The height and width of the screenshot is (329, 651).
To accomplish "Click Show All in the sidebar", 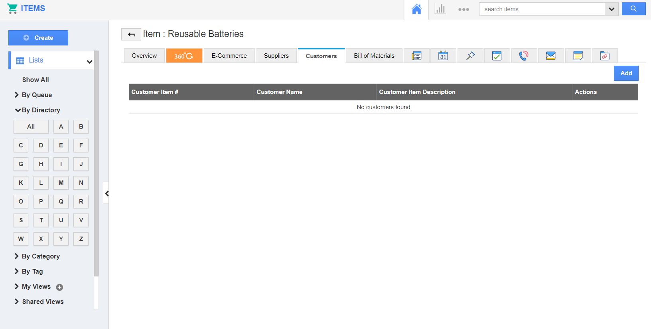I will [x=36, y=80].
